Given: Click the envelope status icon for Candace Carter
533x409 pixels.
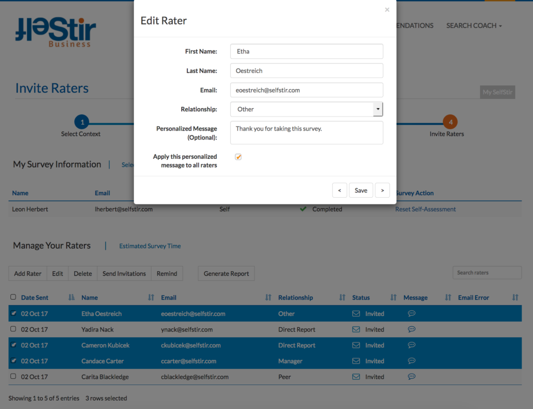Looking at the screenshot, I should tap(356, 361).
